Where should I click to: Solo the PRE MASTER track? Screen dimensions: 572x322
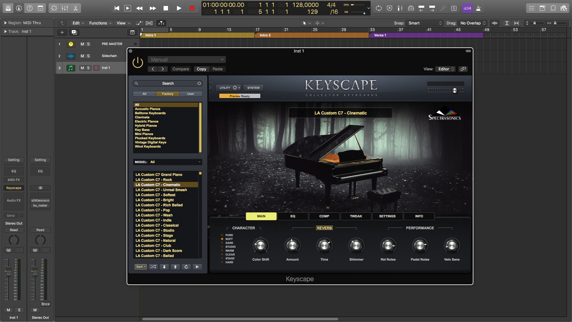click(88, 44)
